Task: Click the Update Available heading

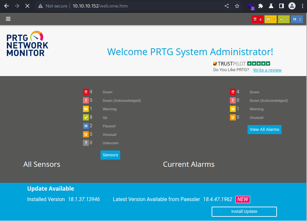Action: [51, 188]
